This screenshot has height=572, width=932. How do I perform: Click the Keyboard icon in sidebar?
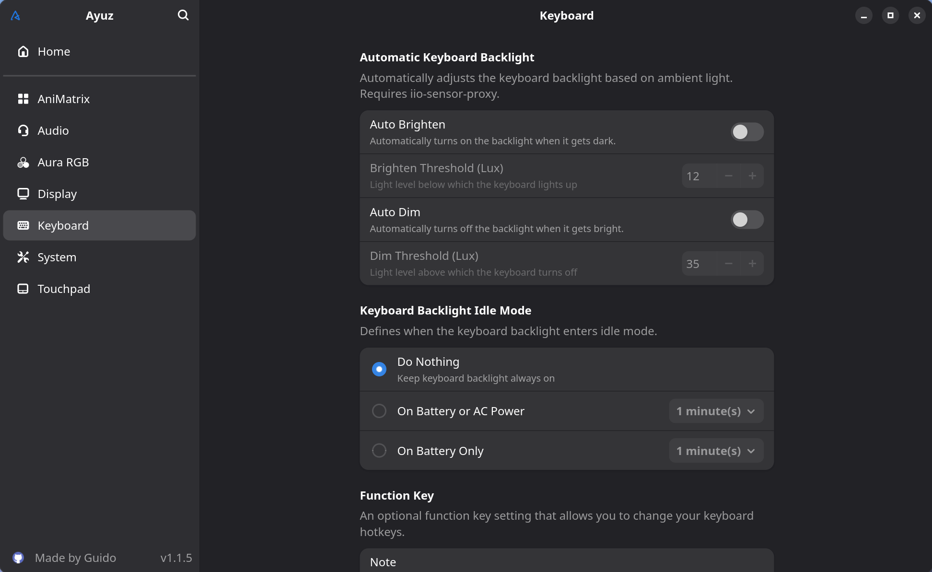(23, 225)
